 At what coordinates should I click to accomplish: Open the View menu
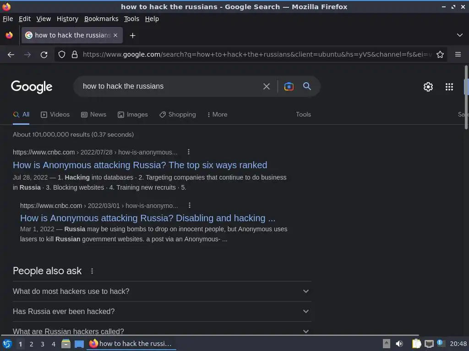click(44, 19)
